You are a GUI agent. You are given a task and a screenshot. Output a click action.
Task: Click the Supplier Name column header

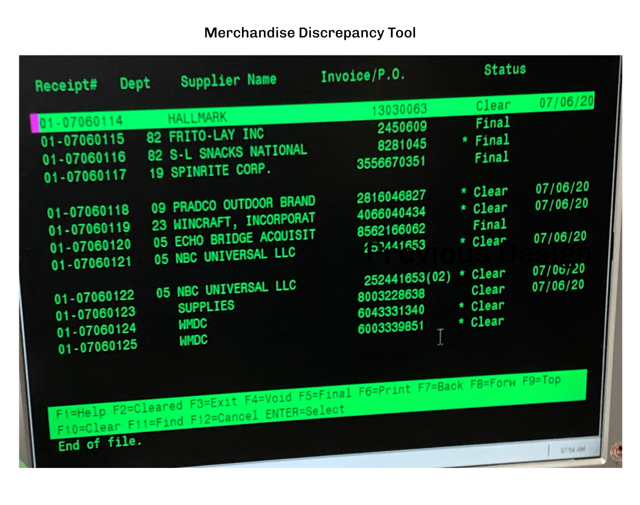tap(228, 81)
